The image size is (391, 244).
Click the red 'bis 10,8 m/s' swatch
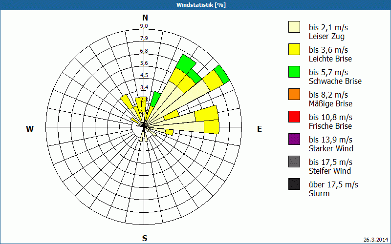(x=294, y=117)
